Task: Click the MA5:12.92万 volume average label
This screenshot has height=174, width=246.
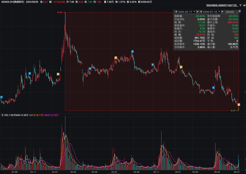Action: [22, 115]
